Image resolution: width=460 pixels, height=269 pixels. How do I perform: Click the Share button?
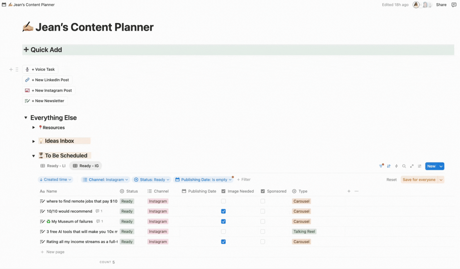[x=441, y=5]
